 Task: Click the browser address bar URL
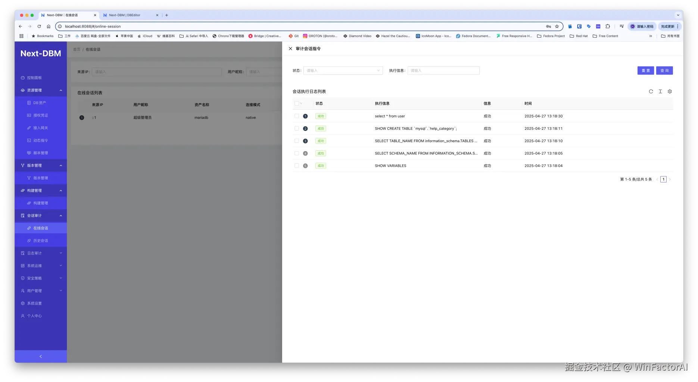(93, 26)
